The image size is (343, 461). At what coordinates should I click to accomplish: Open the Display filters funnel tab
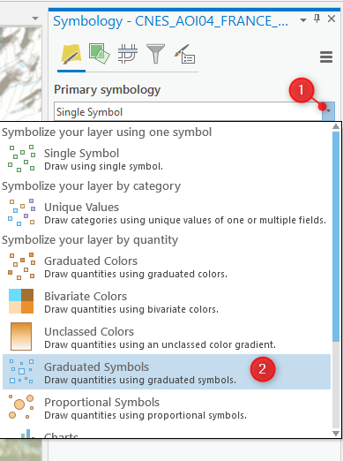tap(155, 54)
